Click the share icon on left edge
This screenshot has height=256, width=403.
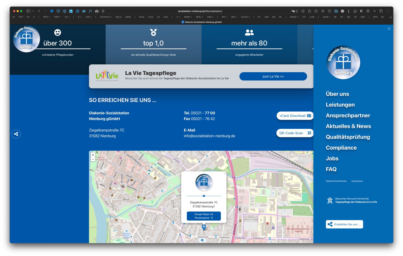click(x=16, y=134)
